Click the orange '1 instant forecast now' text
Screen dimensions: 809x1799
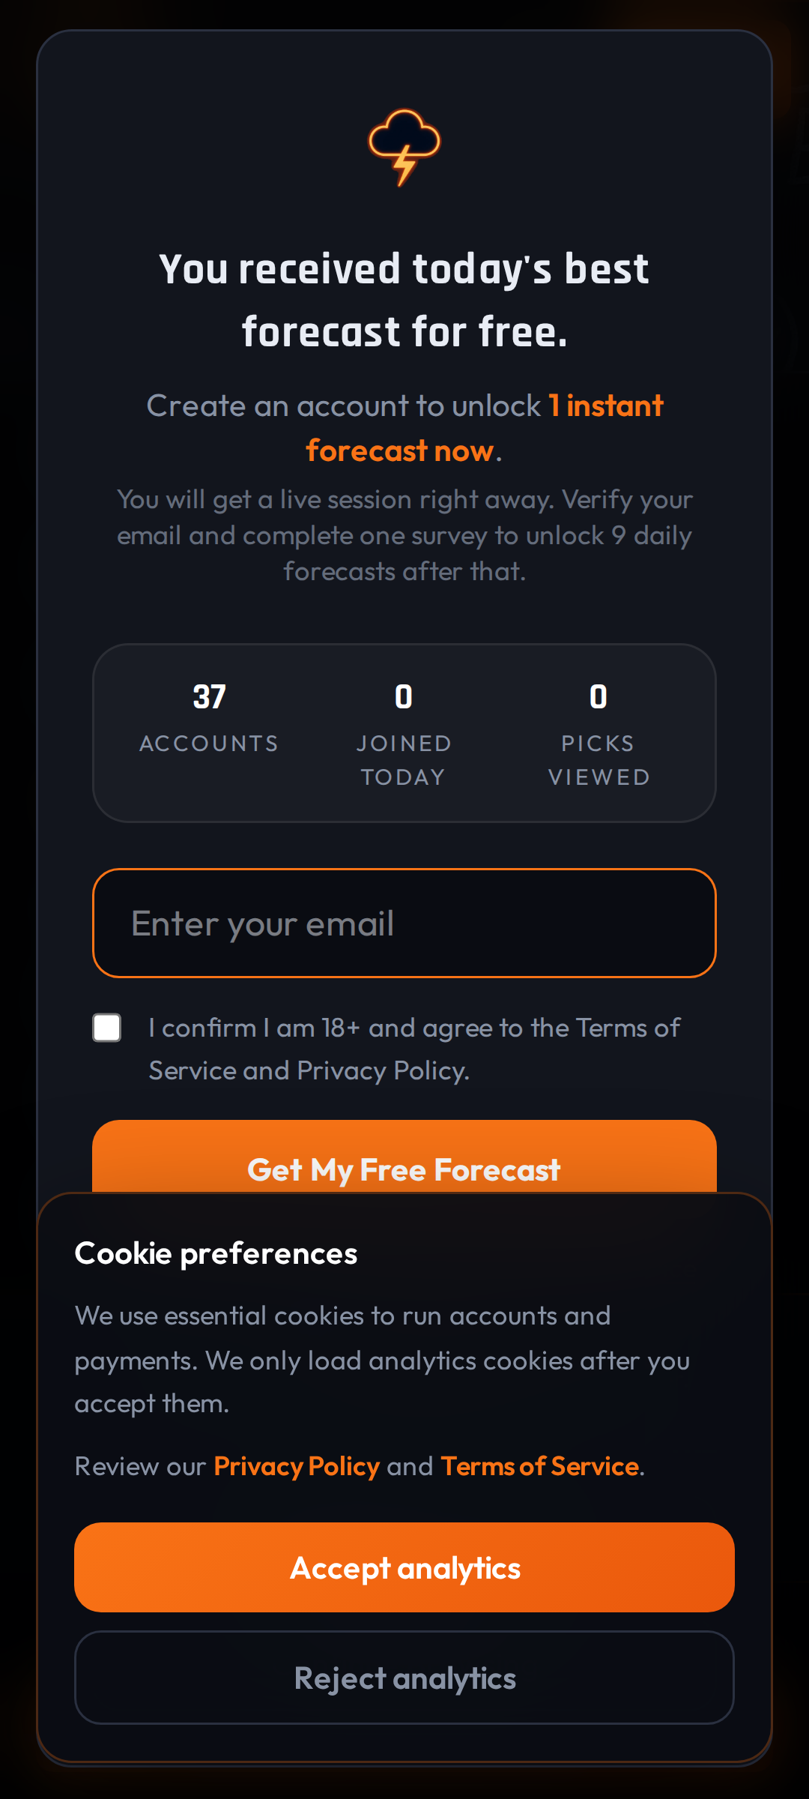coord(605,406)
